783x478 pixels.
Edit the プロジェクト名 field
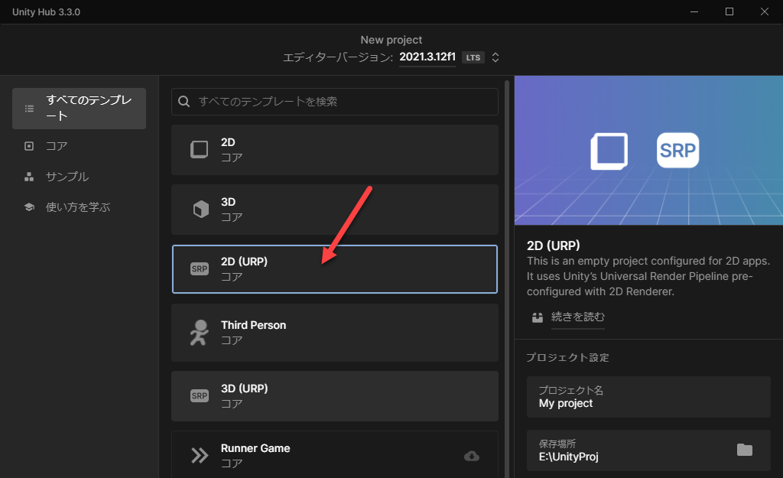[x=648, y=397]
